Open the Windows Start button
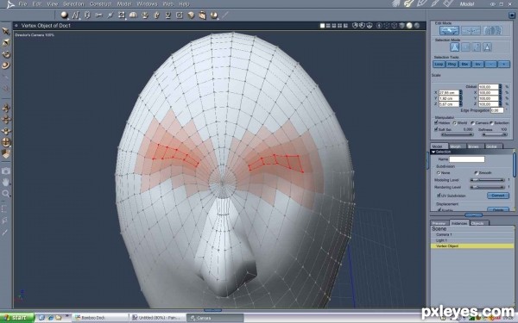This screenshot has height=323, width=518. [17, 318]
